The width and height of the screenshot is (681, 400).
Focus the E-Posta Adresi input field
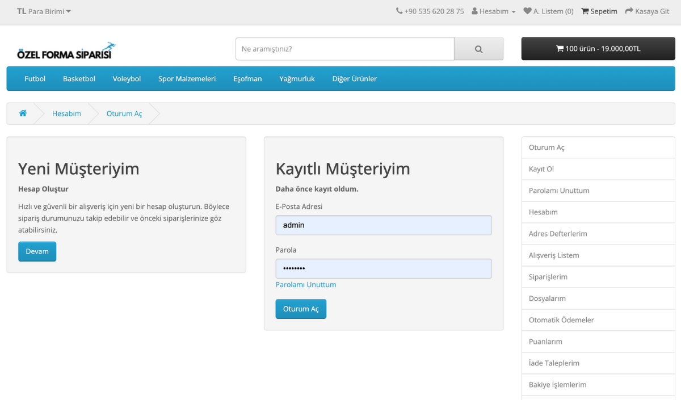point(383,225)
